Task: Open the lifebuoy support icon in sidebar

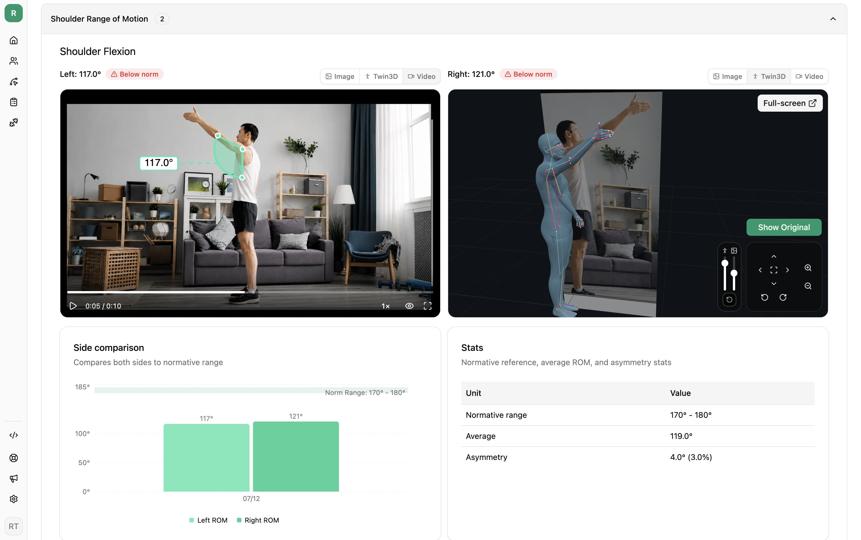Action: (14, 458)
